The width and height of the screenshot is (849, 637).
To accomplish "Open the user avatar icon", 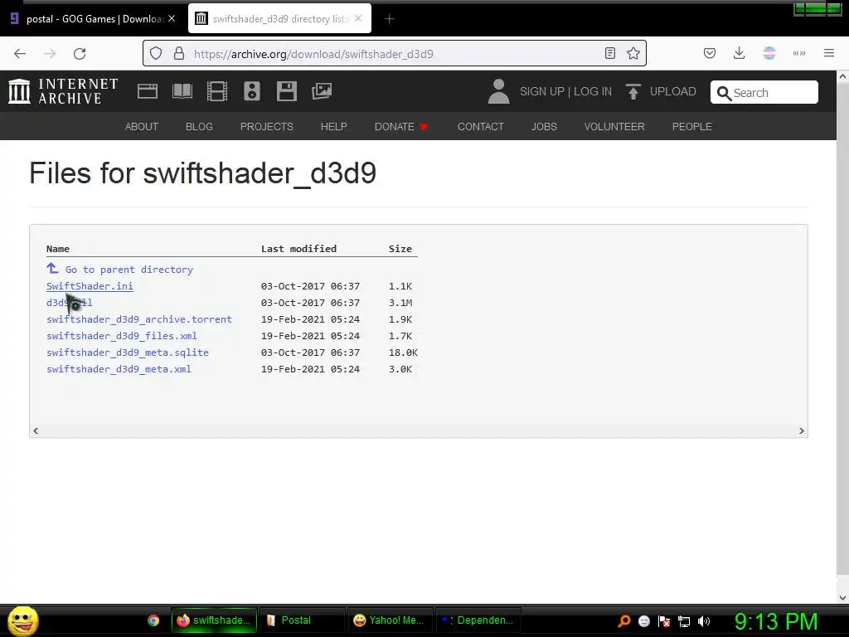I will [498, 91].
